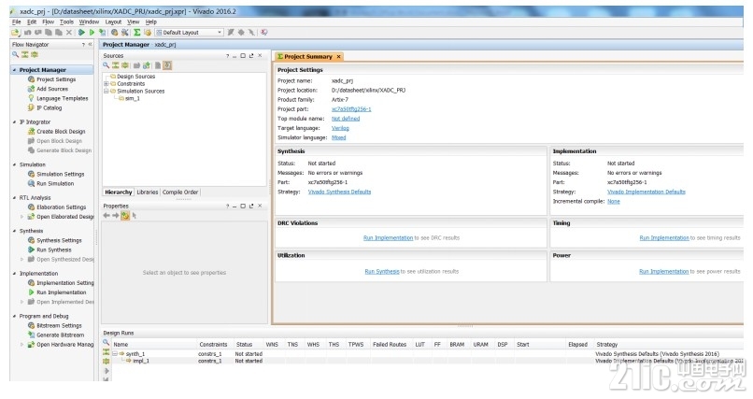This screenshot has width=753, height=399.
Task: Search in the Flow Navigator
Action: click(x=16, y=55)
